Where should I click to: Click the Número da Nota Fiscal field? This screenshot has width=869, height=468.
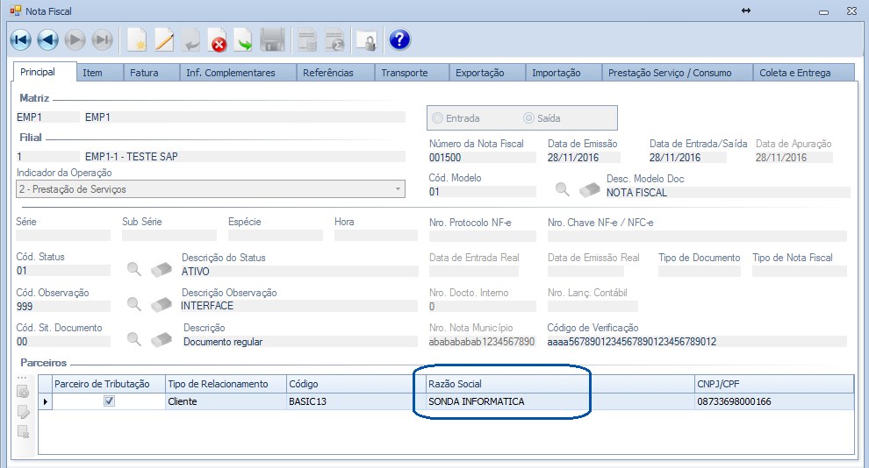[x=481, y=158]
